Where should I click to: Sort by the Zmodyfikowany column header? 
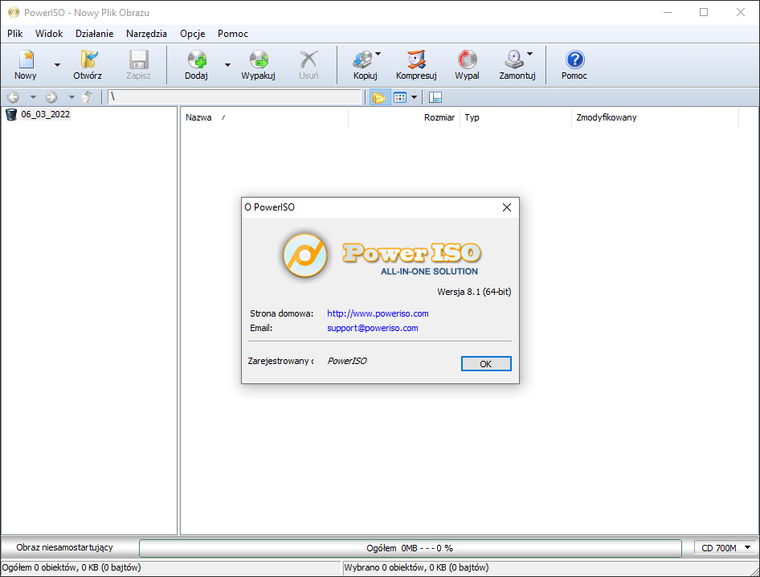[656, 117]
